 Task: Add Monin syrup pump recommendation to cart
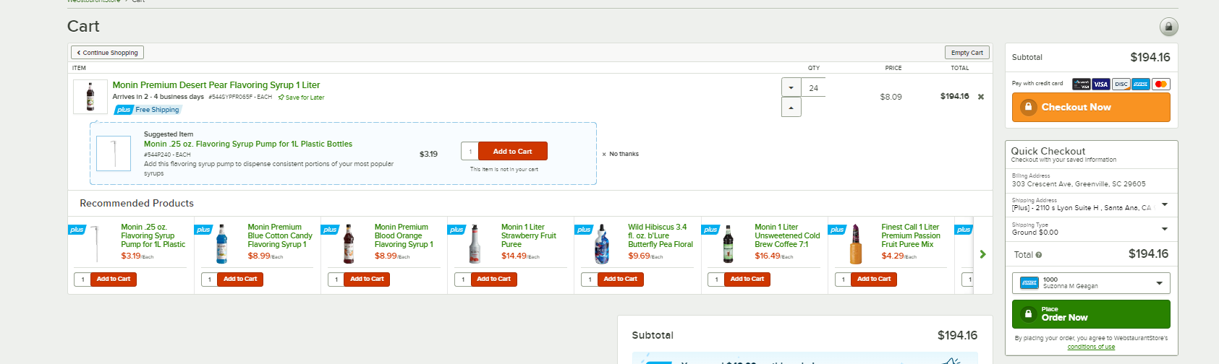[114, 279]
